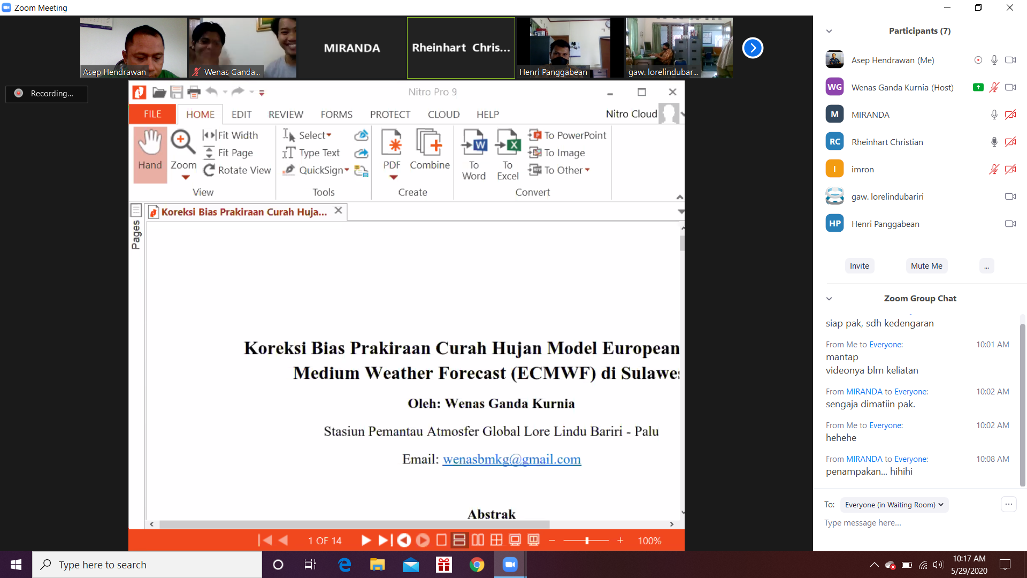Select the Hand tool in View group
The image size is (1027, 578).
(150, 153)
